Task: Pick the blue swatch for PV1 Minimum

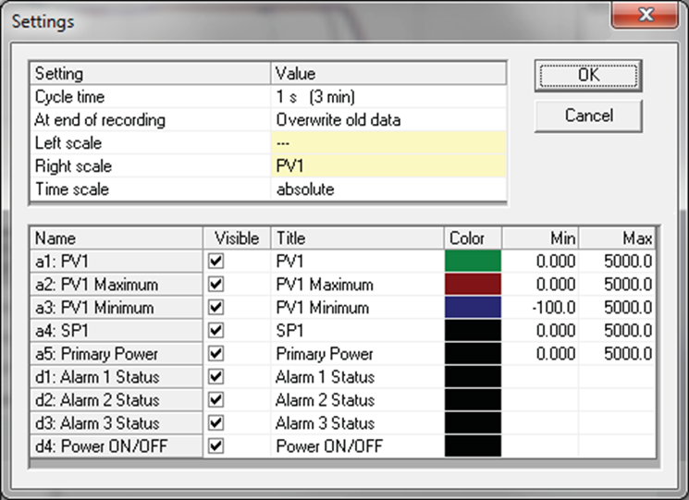Action: [473, 307]
